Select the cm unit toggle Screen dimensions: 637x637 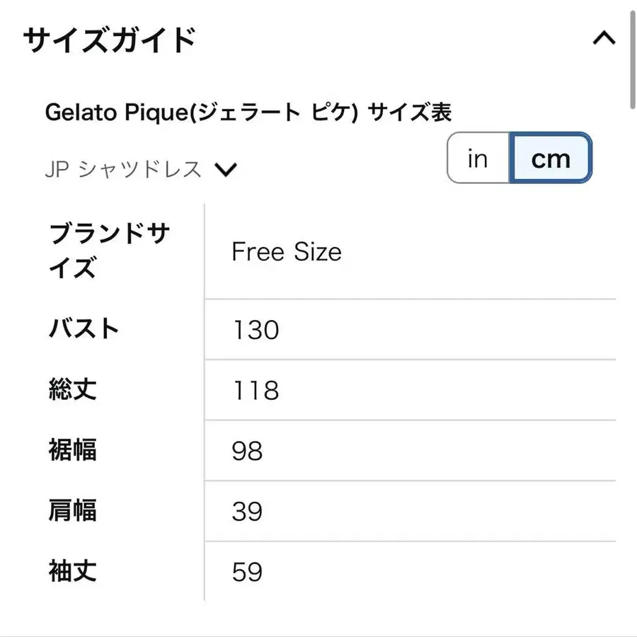(551, 158)
